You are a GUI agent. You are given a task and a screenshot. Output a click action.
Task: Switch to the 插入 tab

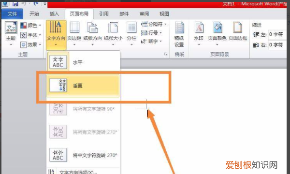pos(54,14)
